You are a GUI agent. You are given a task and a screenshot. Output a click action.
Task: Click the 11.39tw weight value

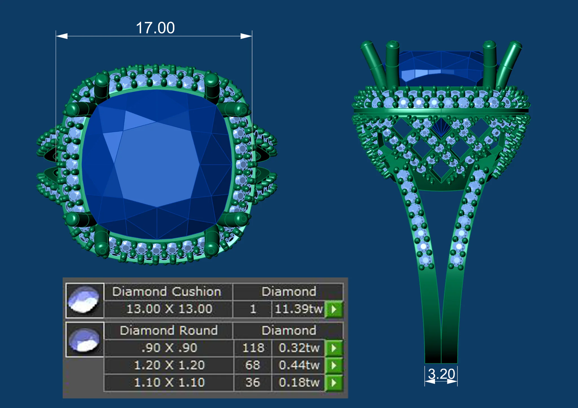coord(299,309)
